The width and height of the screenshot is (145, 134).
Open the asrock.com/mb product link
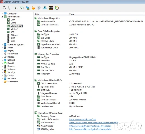click(82, 119)
